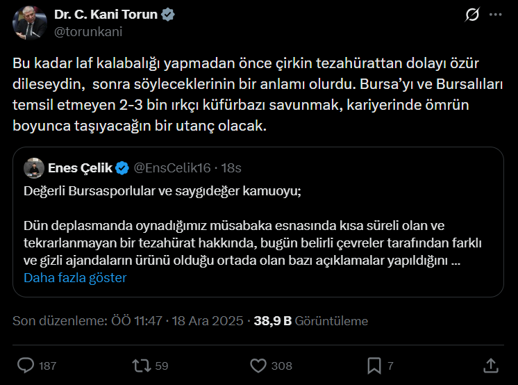Open the three-dot more options menu
Viewport: 518px width, 385px height.
click(494, 15)
